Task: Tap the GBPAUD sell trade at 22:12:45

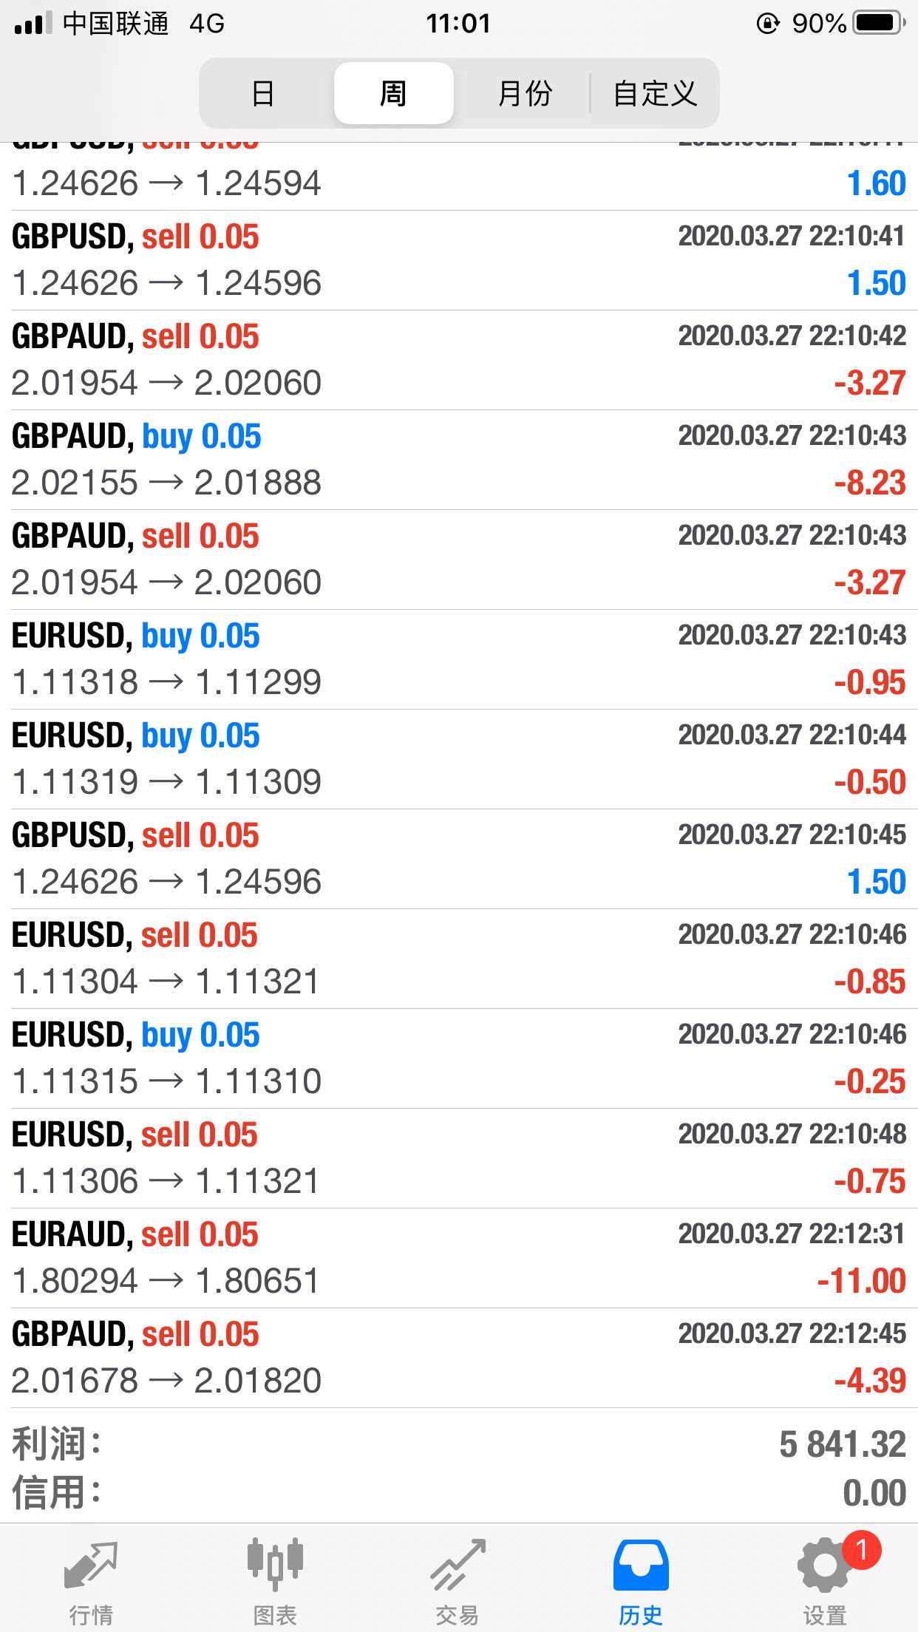Action: tap(458, 1358)
